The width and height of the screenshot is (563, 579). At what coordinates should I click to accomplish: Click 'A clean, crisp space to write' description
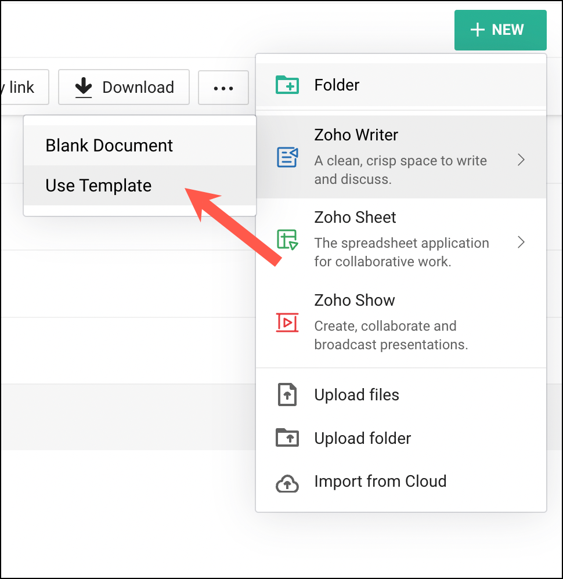400,170
